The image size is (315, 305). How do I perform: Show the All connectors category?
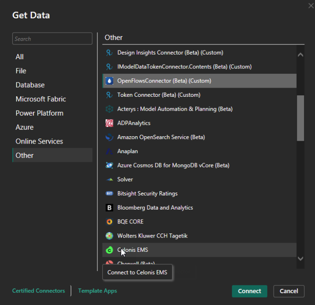pyautogui.click(x=20, y=57)
